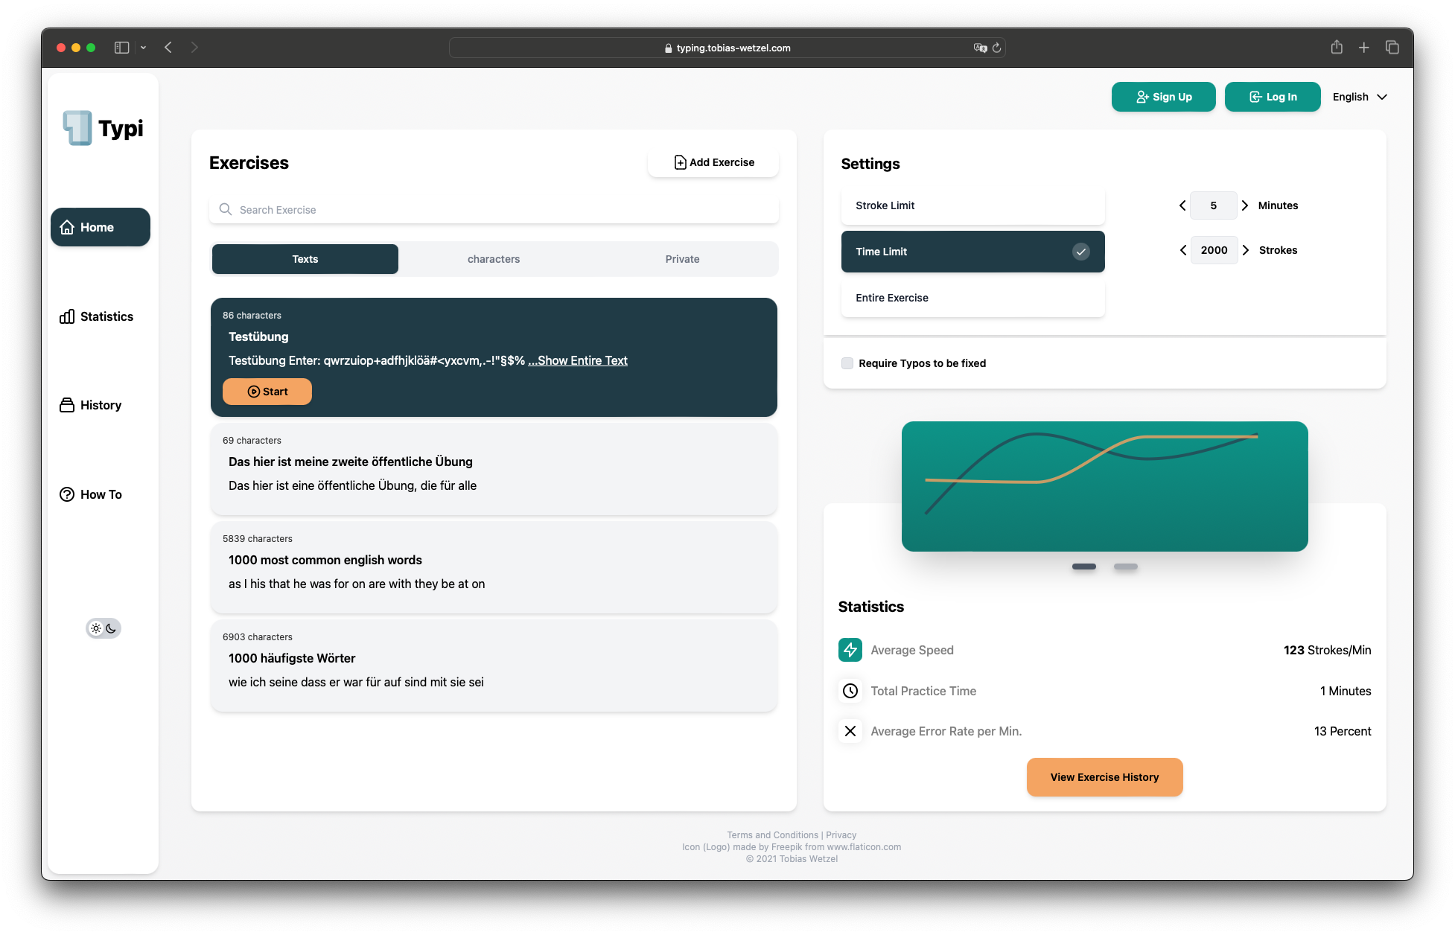Open the English language dropdown
The width and height of the screenshot is (1455, 935).
coord(1360,97)
